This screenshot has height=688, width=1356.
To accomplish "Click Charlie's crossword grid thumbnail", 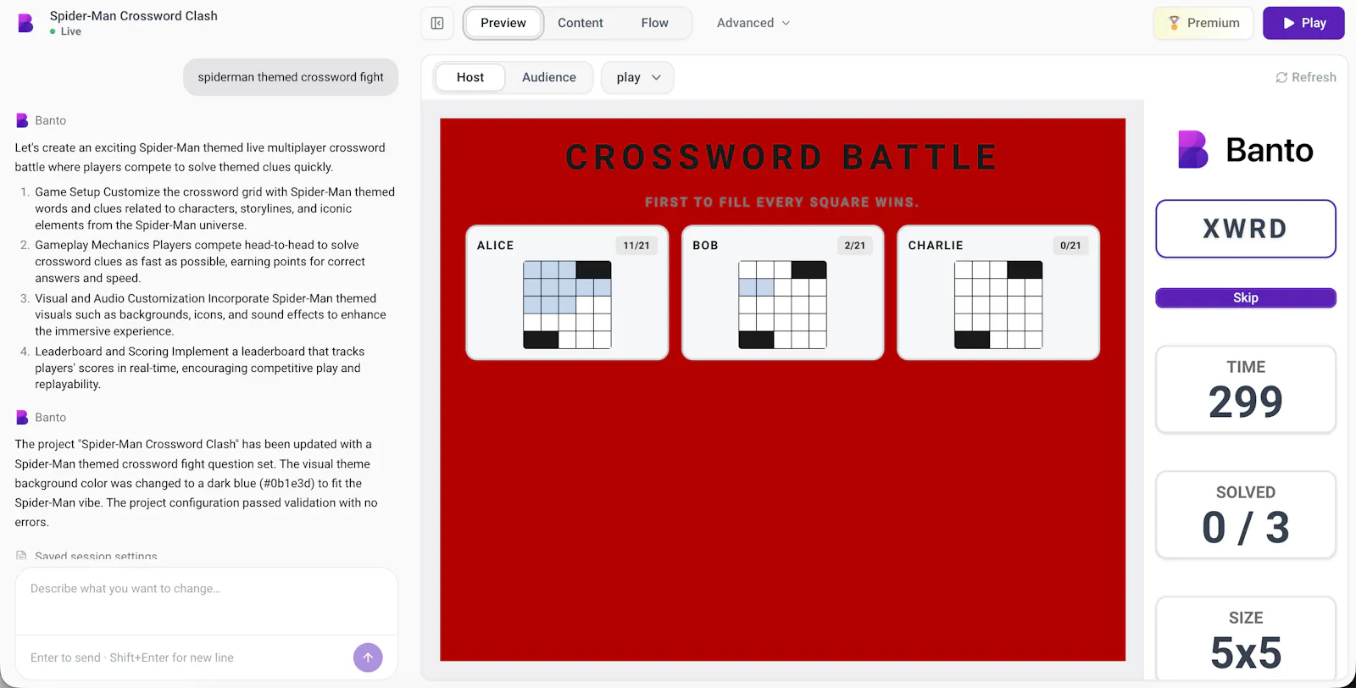I will pyautogui.click(x=998, y=305).
